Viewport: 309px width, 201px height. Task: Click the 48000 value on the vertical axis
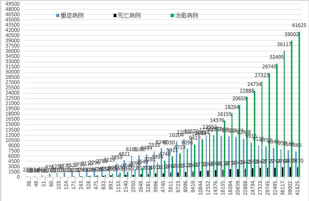13,9
